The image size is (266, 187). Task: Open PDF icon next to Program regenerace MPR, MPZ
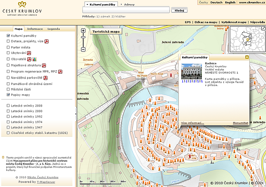click(x=60, y=71)
